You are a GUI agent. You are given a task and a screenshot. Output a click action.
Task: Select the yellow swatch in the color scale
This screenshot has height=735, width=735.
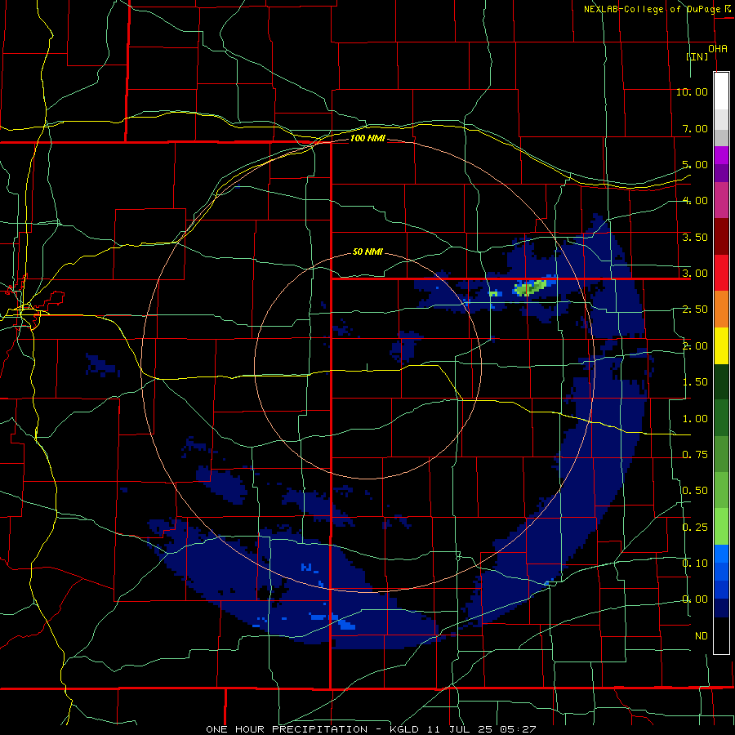coord(721,346)
